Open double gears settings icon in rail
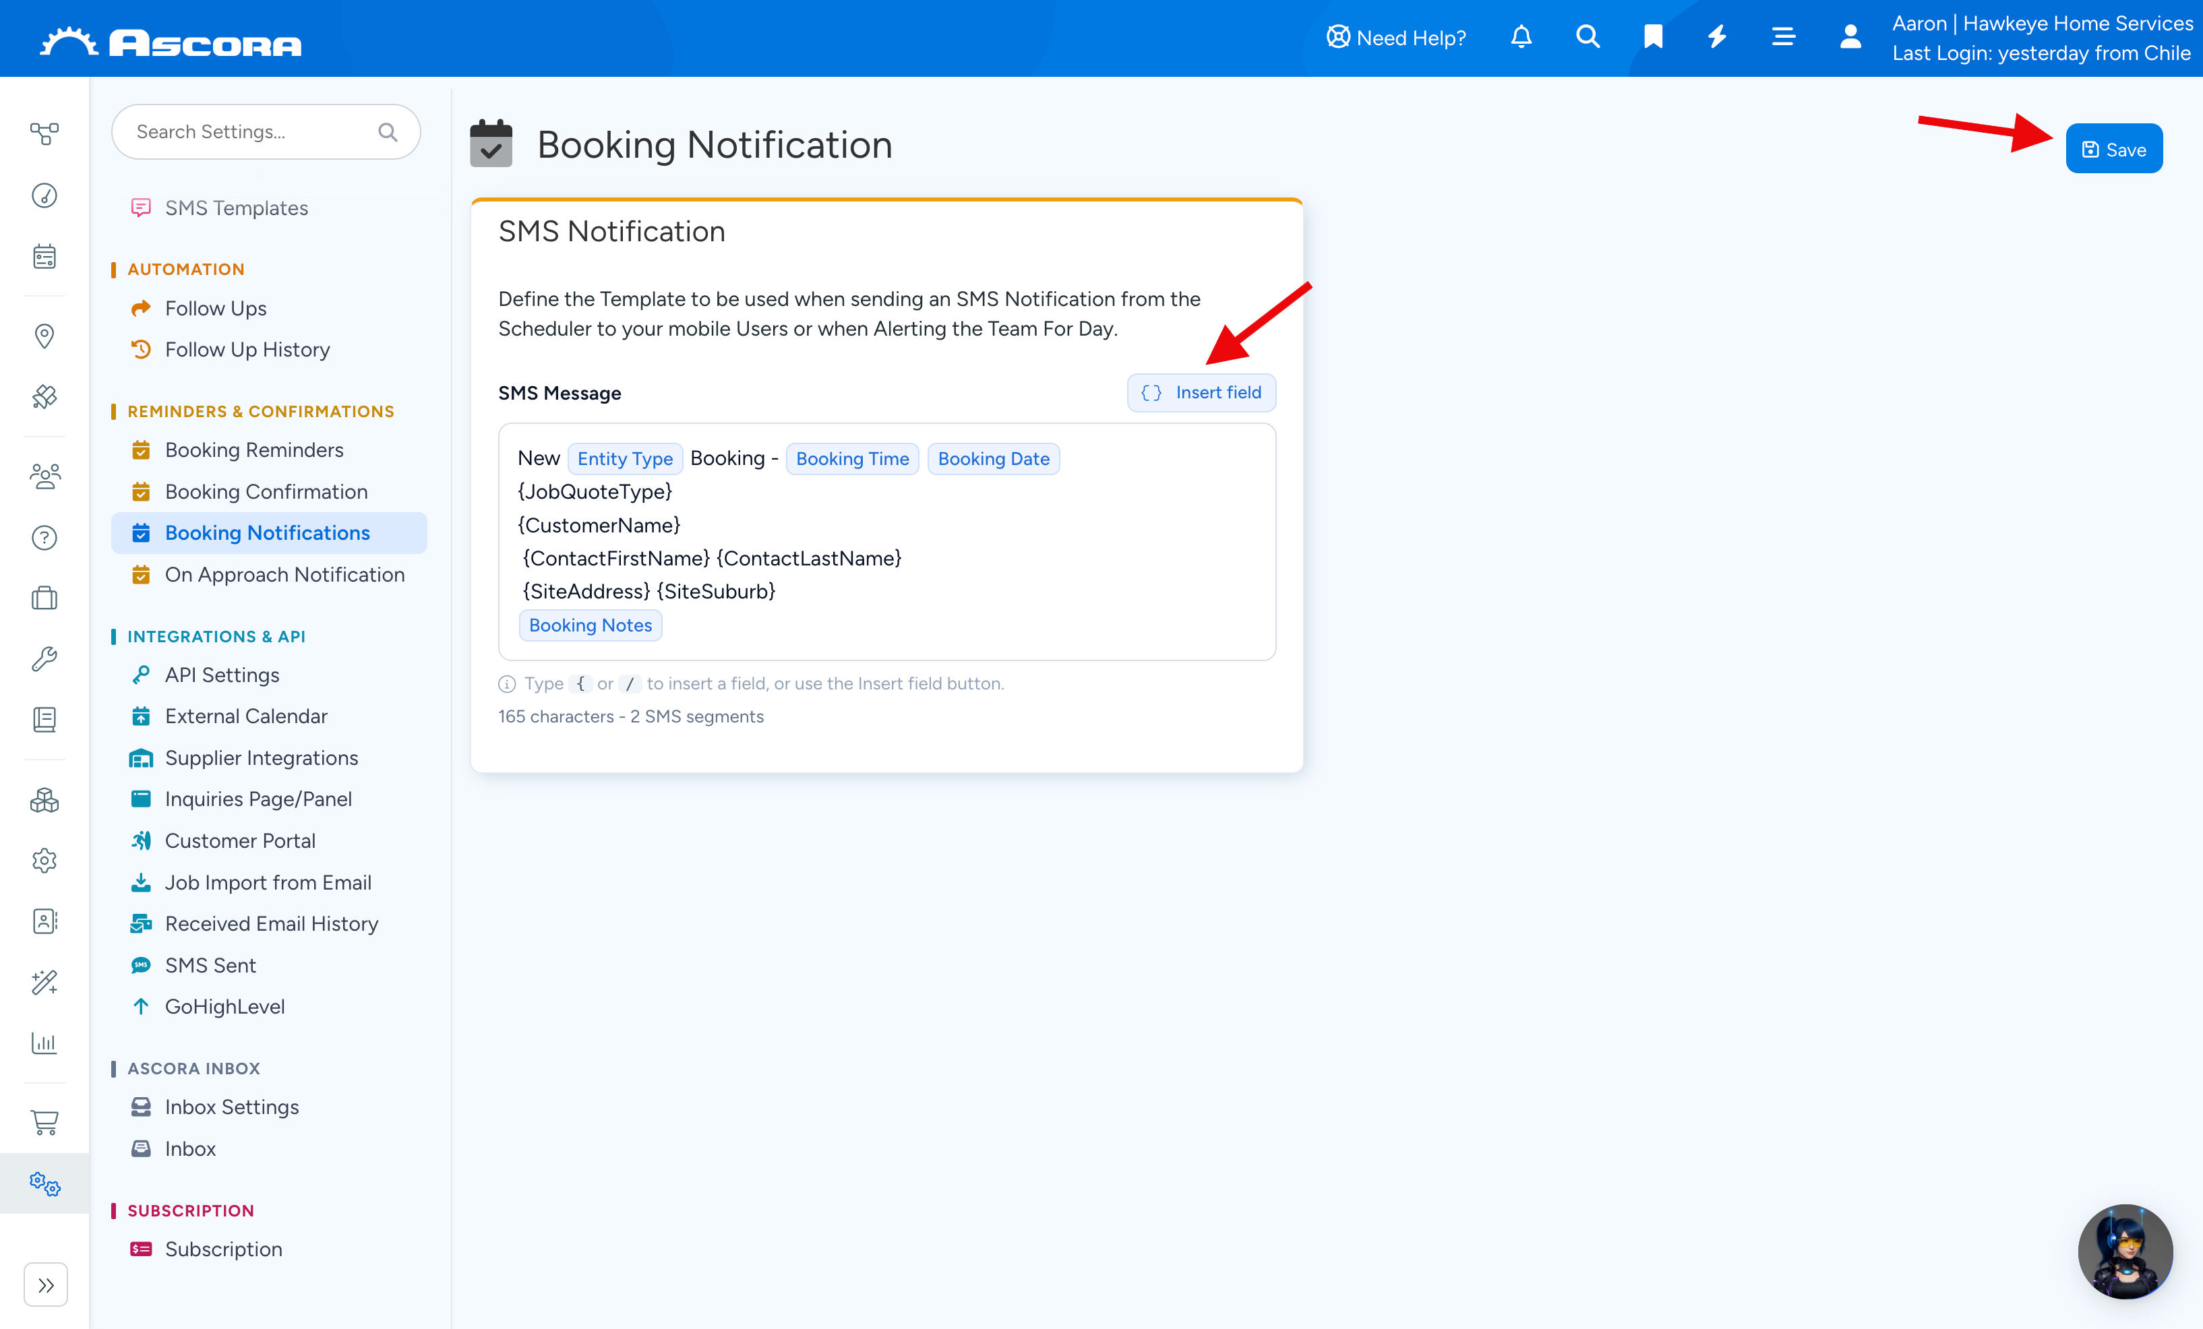The image size is (2203, 1329). click(x=44, y=1184)
